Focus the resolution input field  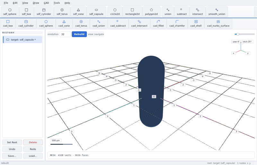pos(65,34)
